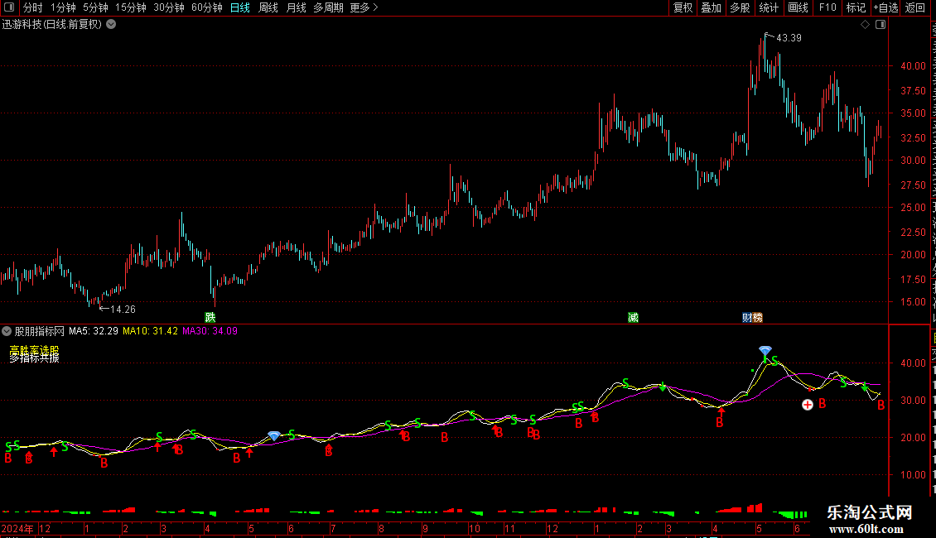Image resolution: width=936 pixels, height=538 pixels.
Task: Click the blue diamond icon near month 5-6 of 2024
Action: (274, 436)
